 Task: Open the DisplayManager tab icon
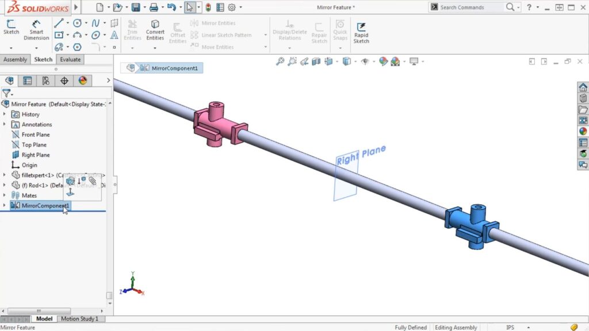click(83, 80)
